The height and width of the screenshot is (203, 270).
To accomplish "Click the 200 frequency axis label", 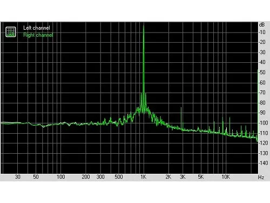I will tap(86, 177).
